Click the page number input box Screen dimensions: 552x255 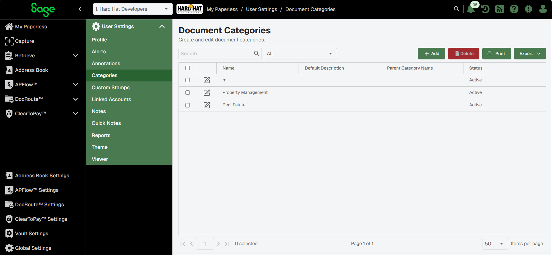click(x=205, y=244)
